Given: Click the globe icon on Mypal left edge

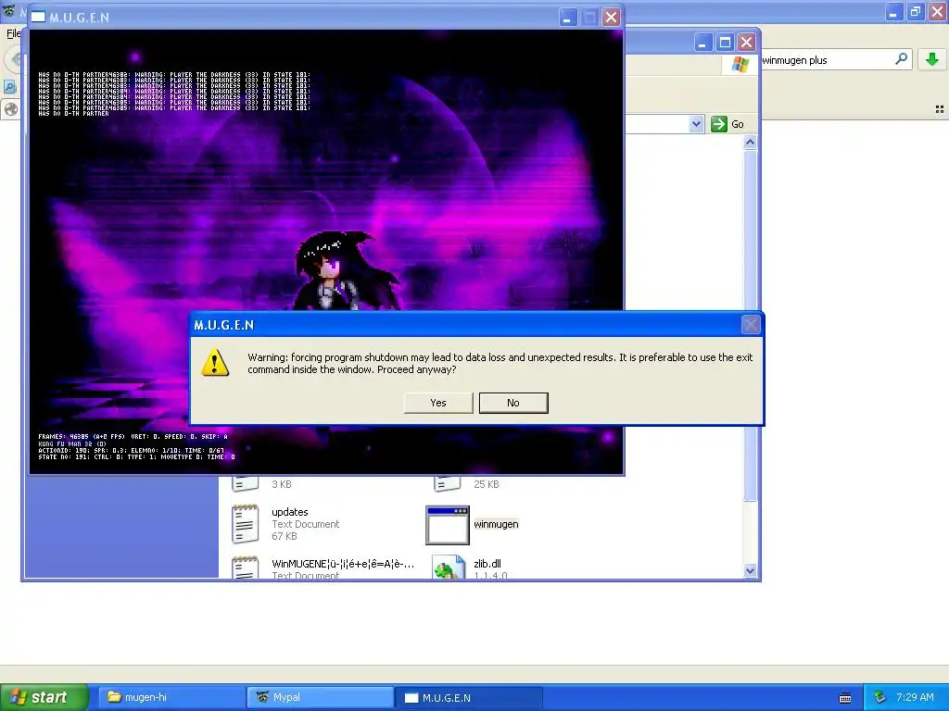Looking at the screenshot, I should pos(10,109).
